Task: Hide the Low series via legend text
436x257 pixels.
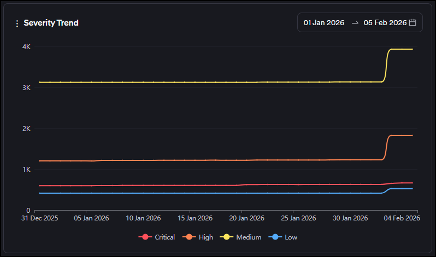Action: point(291,237)
